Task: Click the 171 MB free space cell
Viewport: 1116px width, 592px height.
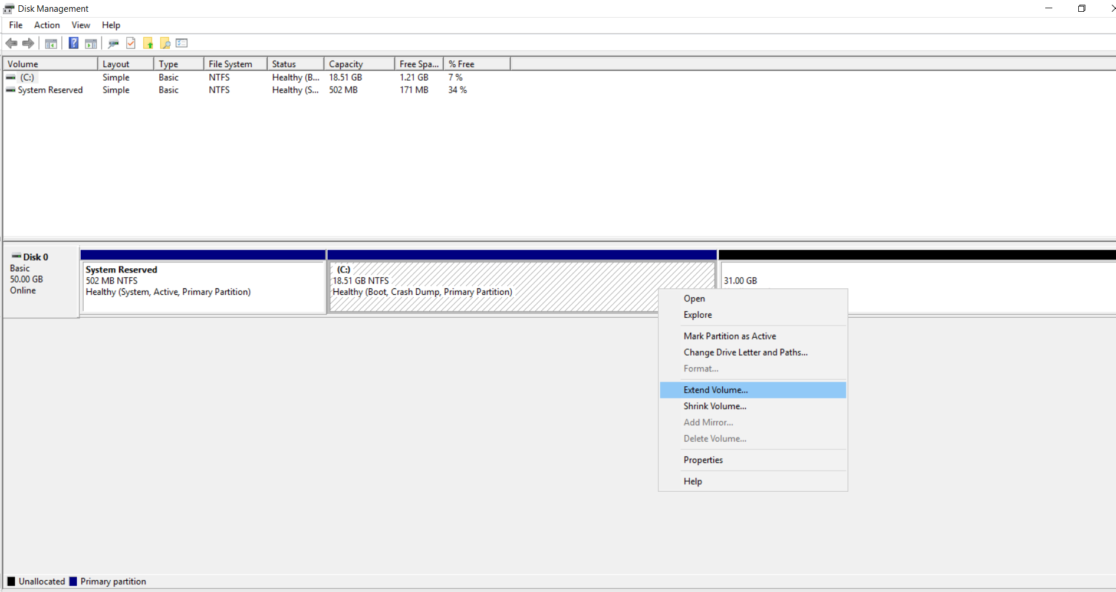Action: 414,90
